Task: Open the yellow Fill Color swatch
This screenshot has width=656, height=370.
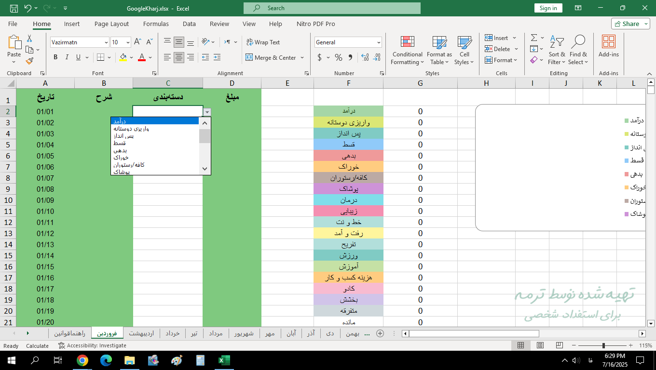Action: pos(123,57)
